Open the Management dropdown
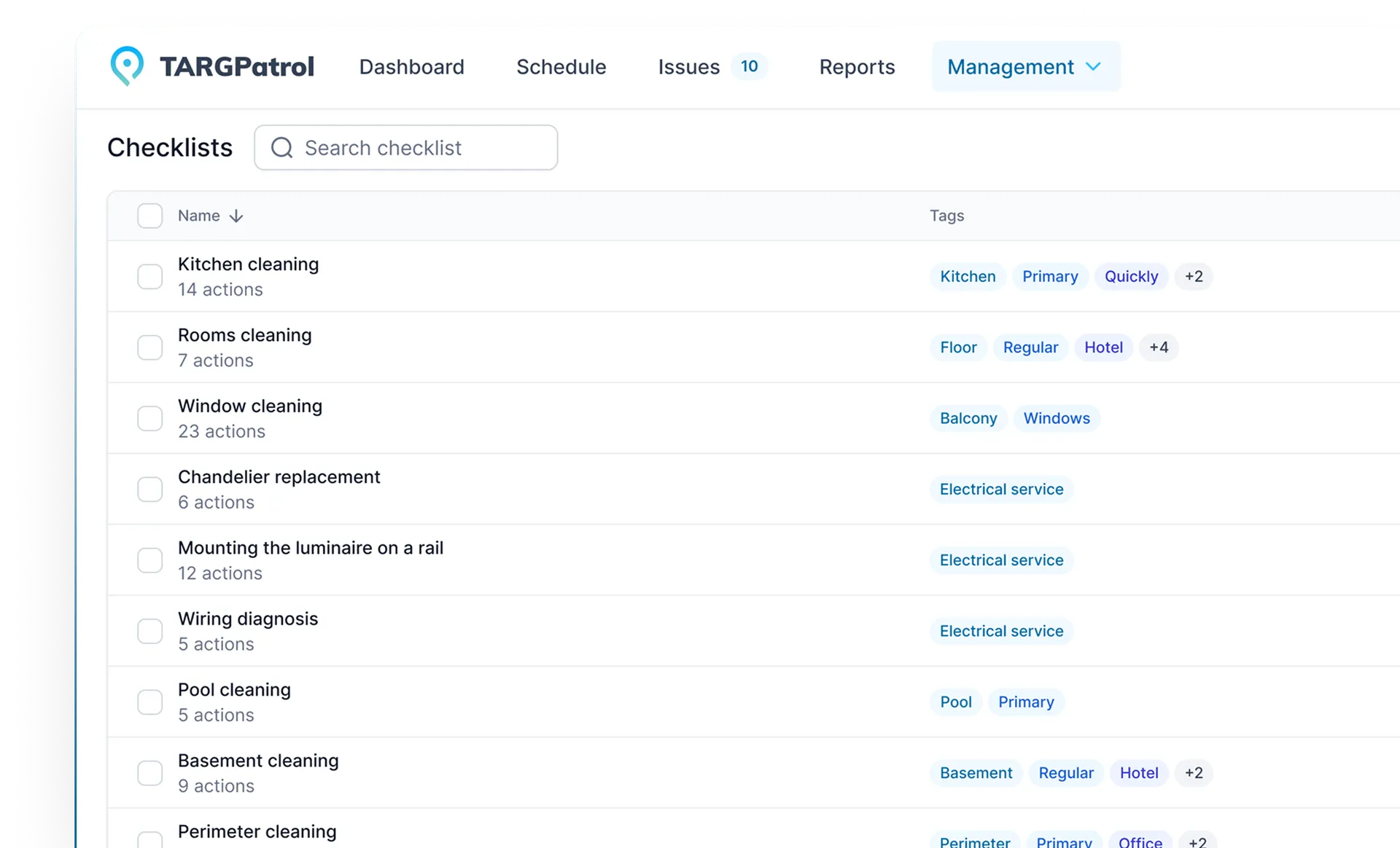 click(x=1024, y=66)
